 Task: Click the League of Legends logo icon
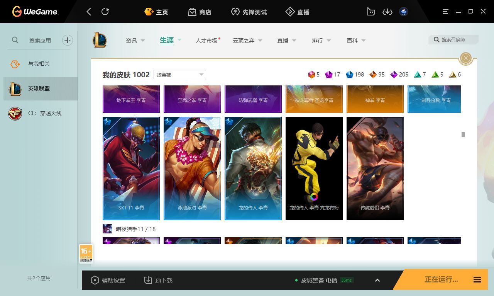[100, 40]
